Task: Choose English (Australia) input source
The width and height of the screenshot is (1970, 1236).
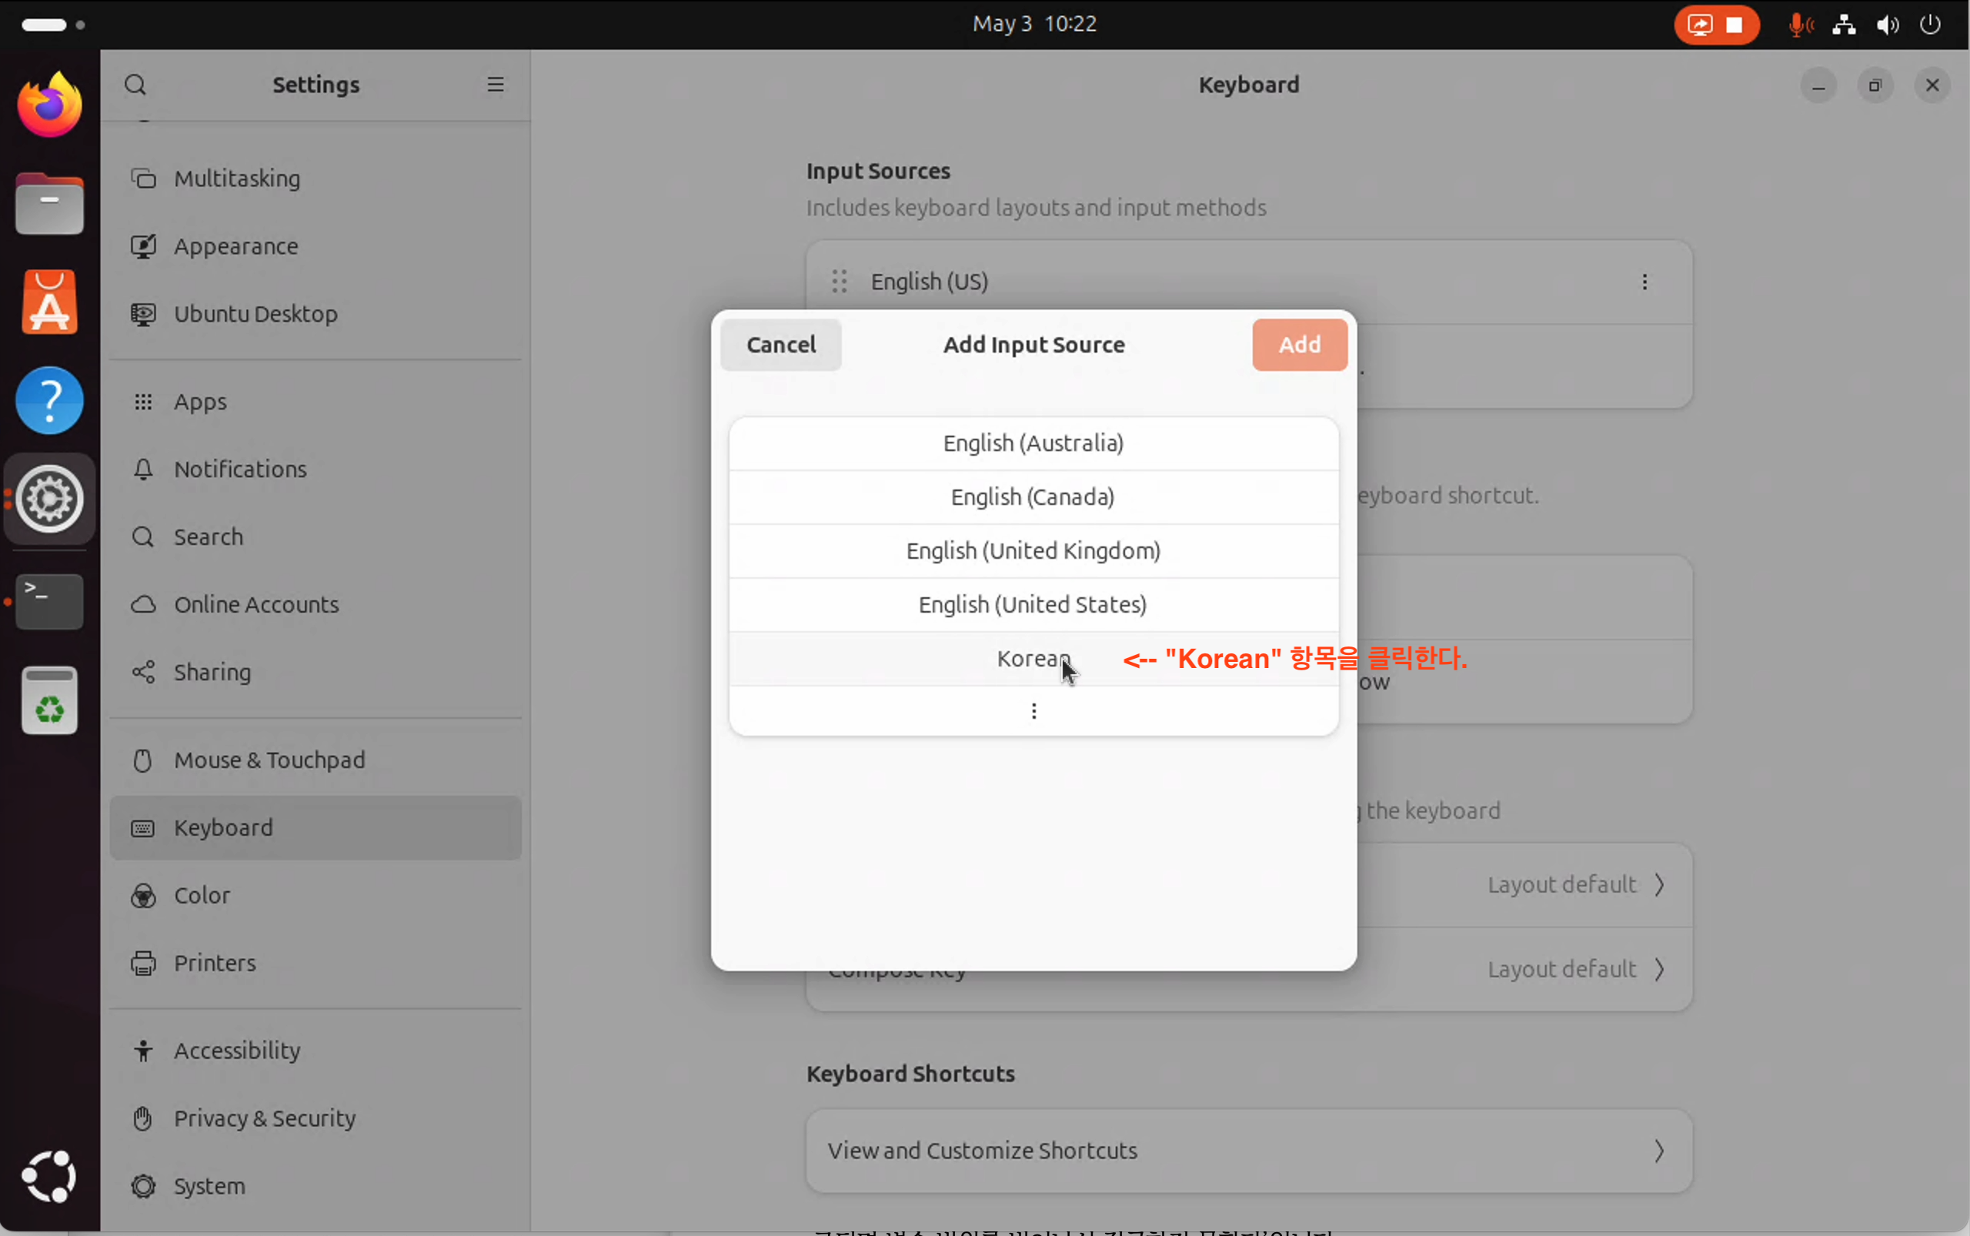Action: coord(1033,443)
